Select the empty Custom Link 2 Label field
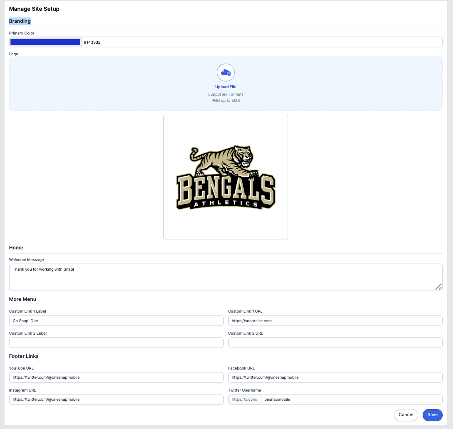The image size is (453, 429). pos(116,343)
